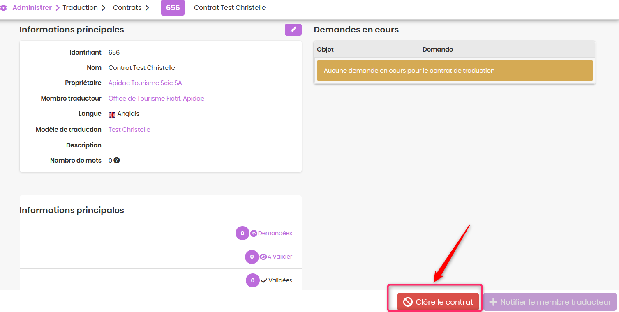Viewport: 619px width, 312px height.
Task: Click the question mark next to Nombre de mots
Action: tap(117, 161)
